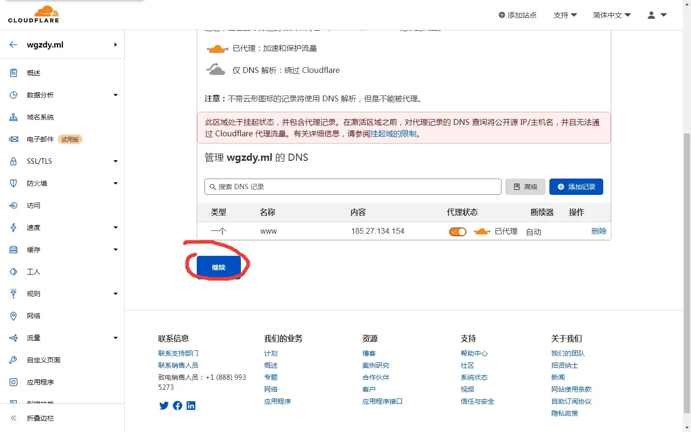Screen dimensions: 691x432
Task: Open the 支持 dropdown in header
Action: pos(565,15)
